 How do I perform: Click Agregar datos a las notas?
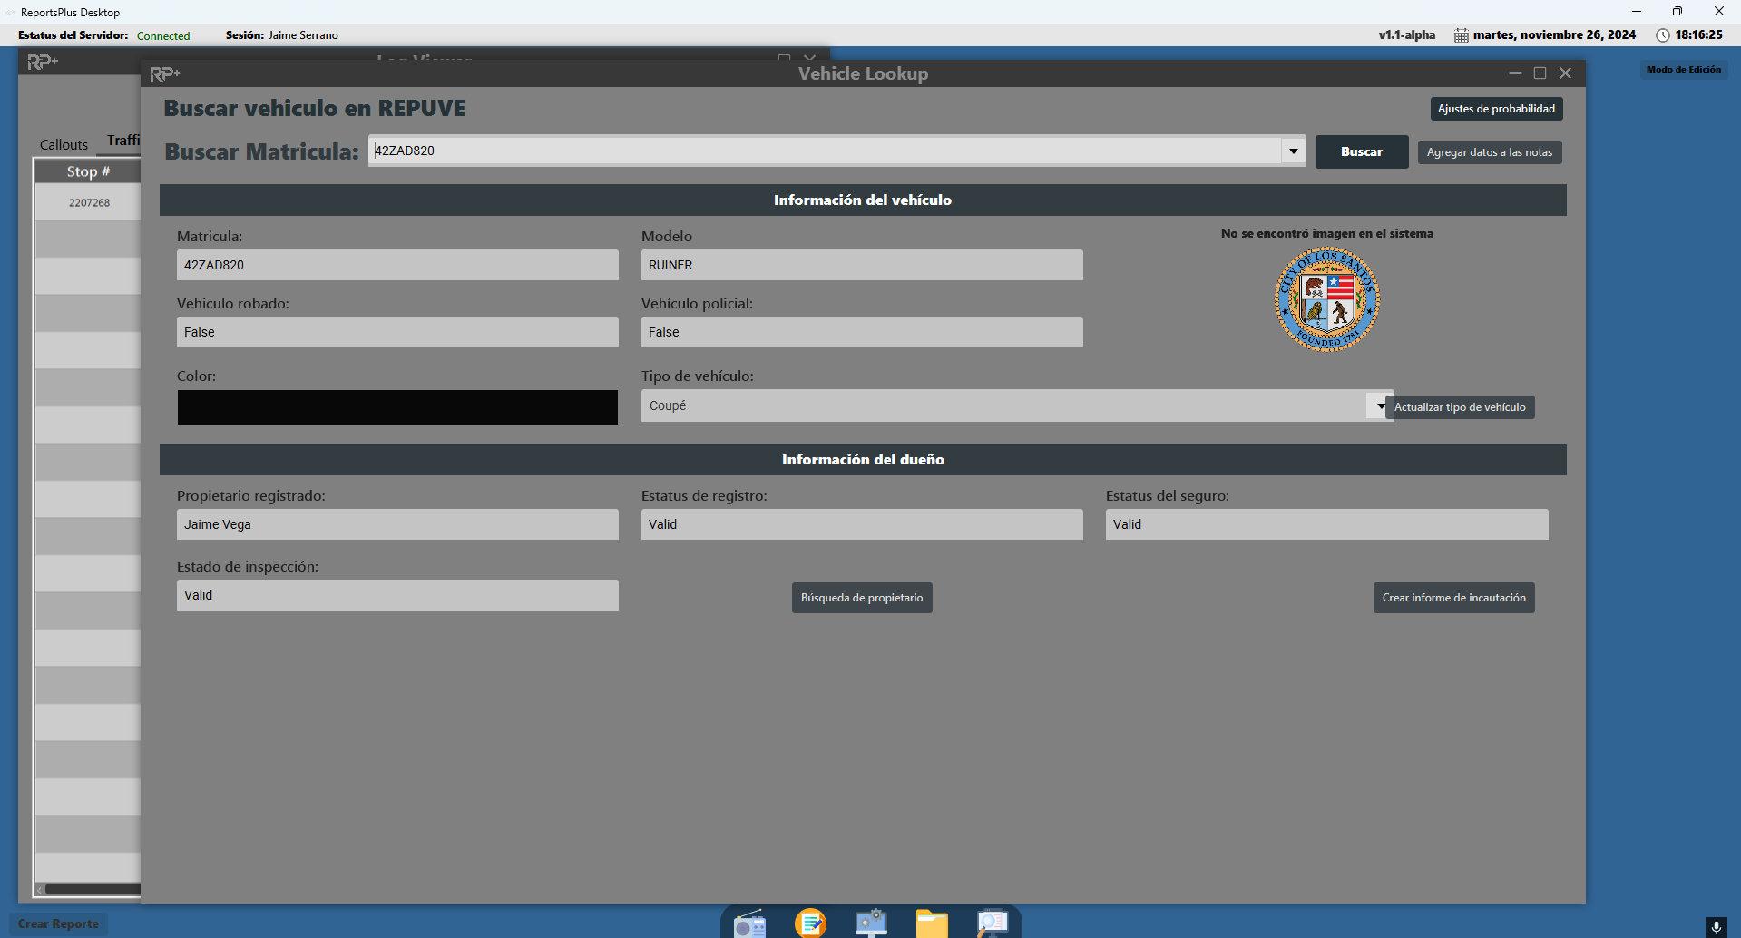[x=1489, y=152]
